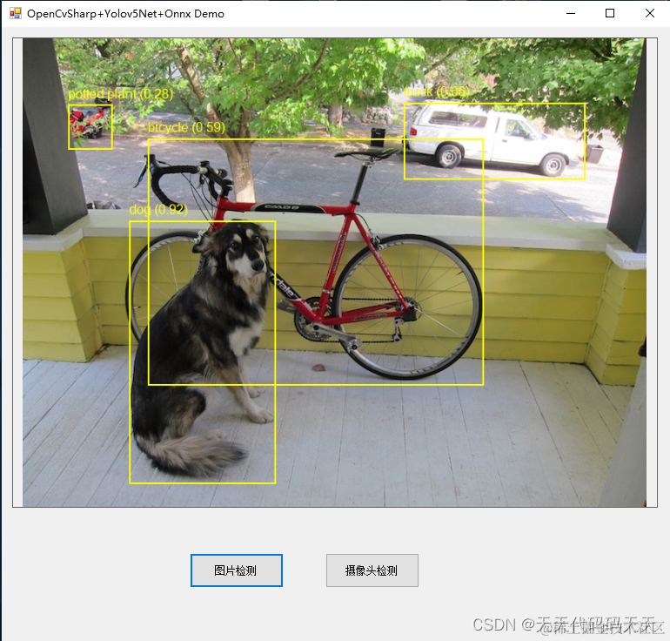Click the window title text OpenCvSharp+Yolov5Net+Onnx Demo
The image size is (670, 641).
pos(125,14)
